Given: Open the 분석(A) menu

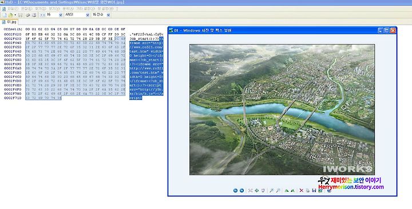Looking at the screenshot, I should tap(68, 9).
